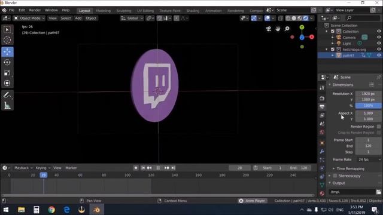
Task: Open the Material properties tab icon
Action: click(322, 193)
